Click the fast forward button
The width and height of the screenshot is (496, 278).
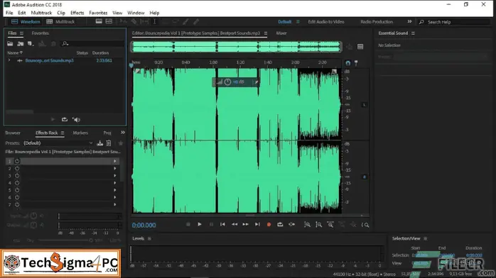click(x=246, y=224)
